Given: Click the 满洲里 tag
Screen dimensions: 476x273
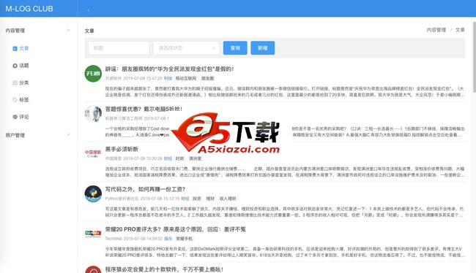Looking at the screenshot, I should coord(196,158).
